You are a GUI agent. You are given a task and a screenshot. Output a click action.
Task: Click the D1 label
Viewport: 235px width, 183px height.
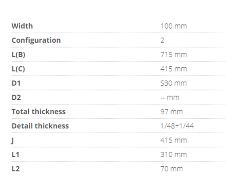pos(16,83)
